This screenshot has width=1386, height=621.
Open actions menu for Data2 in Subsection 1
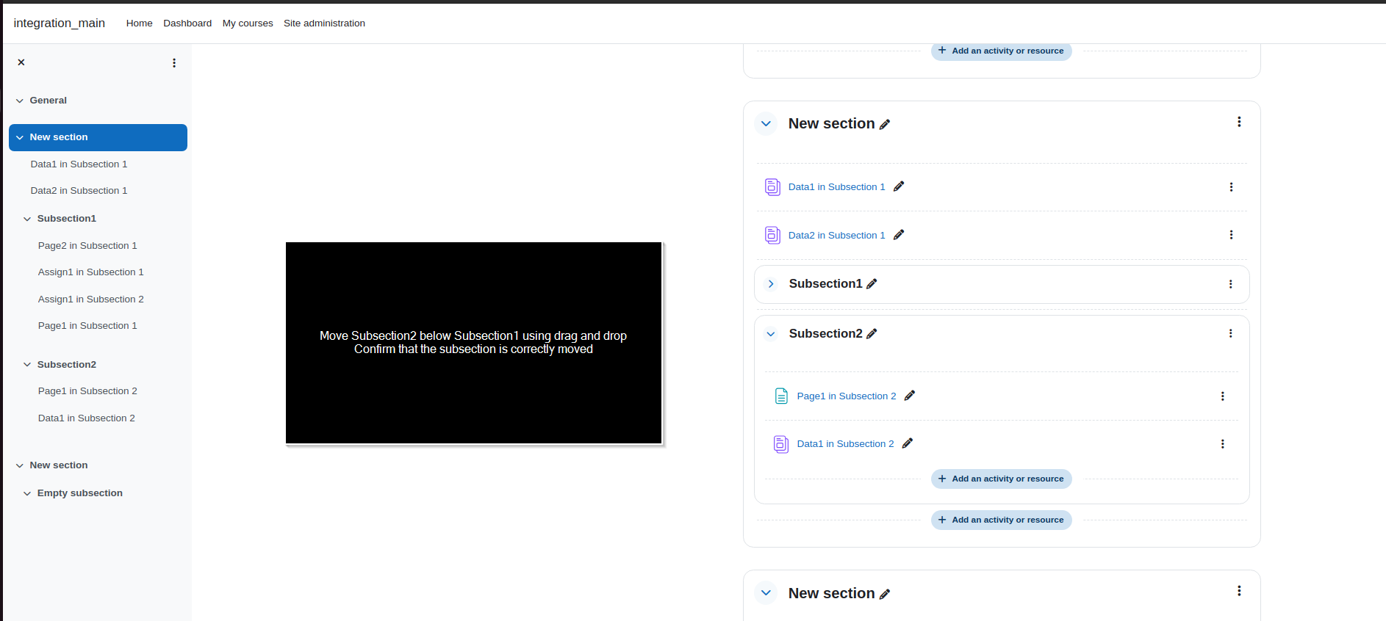coord(1231,235)
